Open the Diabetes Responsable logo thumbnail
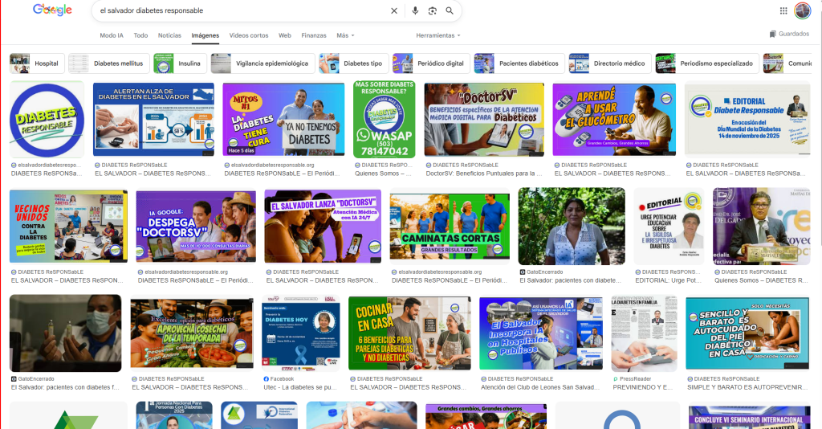Viewport: 822px width, 429px height. point(47,120)
